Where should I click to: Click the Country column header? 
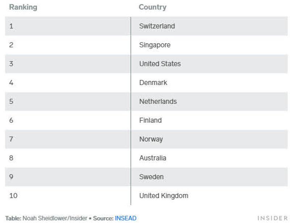click(153, 7)
